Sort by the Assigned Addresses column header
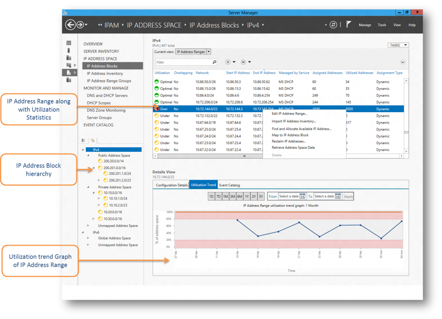The height and width of the screenshot is (319, 442). pos(327,73)
